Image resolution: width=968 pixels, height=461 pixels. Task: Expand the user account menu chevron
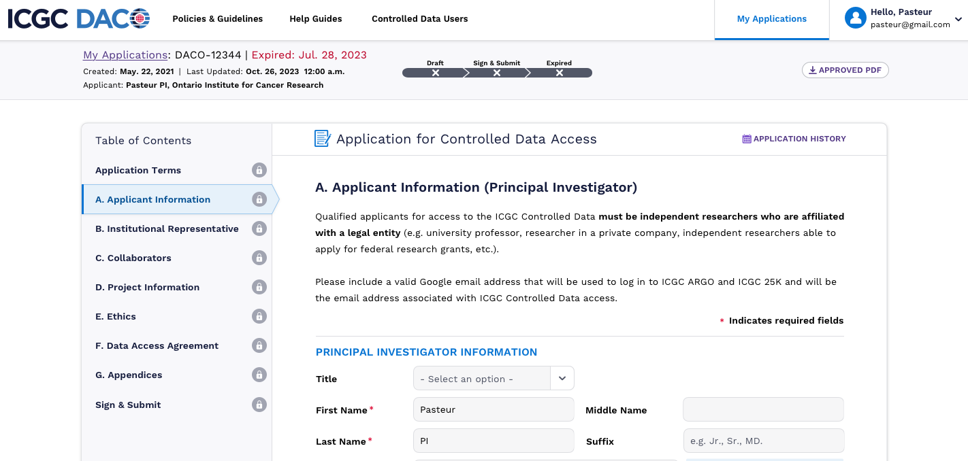click(x=958, y=19)
